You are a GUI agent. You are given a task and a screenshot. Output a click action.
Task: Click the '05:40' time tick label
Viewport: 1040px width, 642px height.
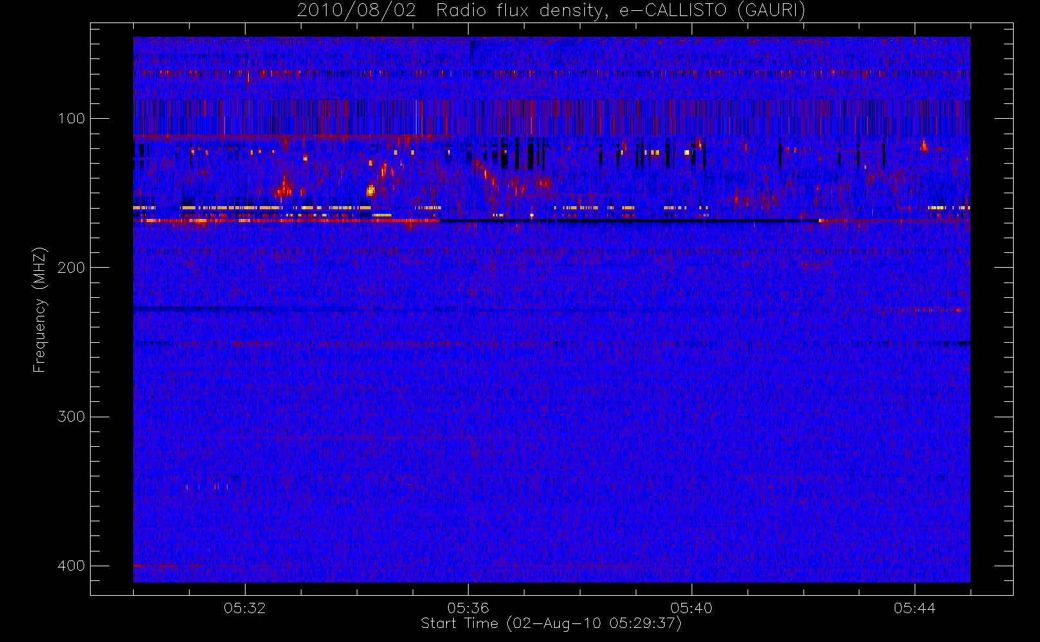(692, 608)
